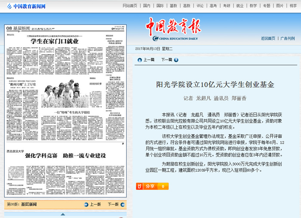Expand the upward triangle below the page bar

point(63,215)
